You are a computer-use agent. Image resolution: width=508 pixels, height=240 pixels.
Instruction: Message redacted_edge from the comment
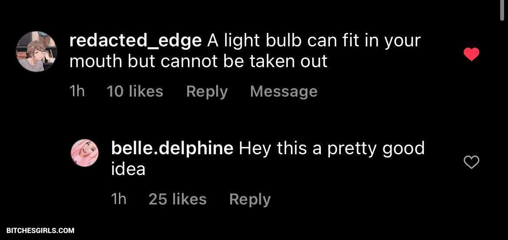coord(284,91)
